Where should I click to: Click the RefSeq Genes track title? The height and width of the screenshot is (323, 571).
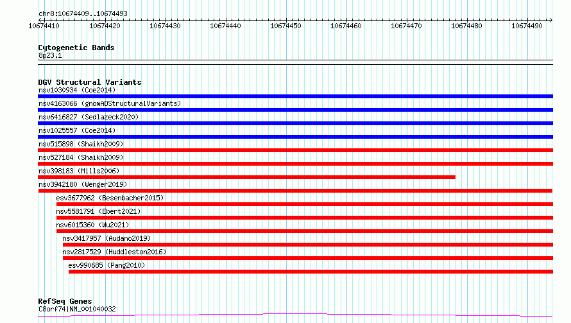pos(65,301)
